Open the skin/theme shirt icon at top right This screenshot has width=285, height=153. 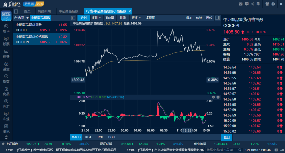tap(267, 4)
